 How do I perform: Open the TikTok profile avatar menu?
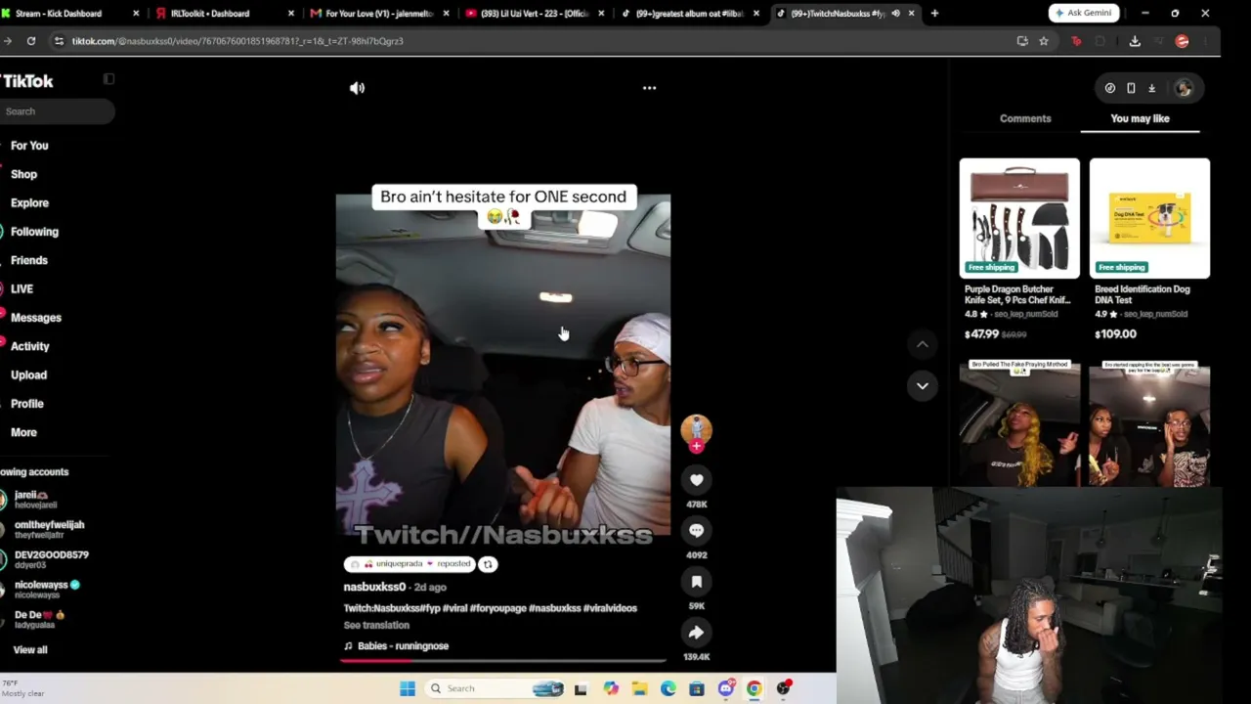(x=1184, y=88)
